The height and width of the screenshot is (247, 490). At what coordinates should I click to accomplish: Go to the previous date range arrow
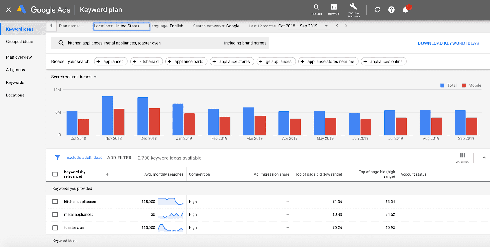tap(337, 26)
